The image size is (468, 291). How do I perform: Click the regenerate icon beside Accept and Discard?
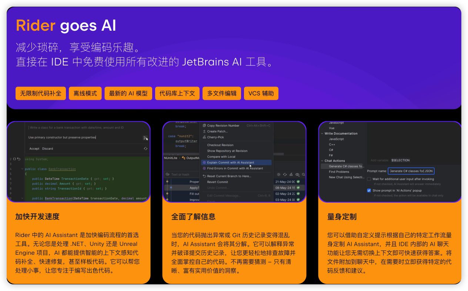(146, 149)
